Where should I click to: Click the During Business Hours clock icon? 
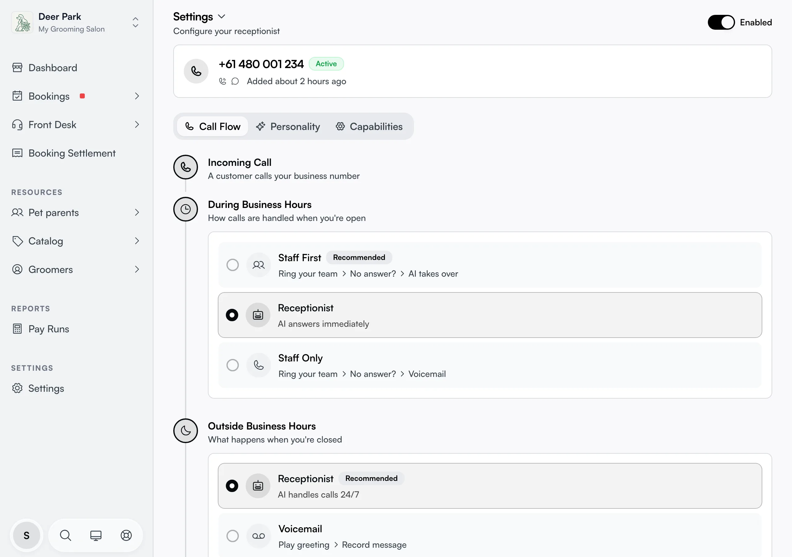(186, 209)
